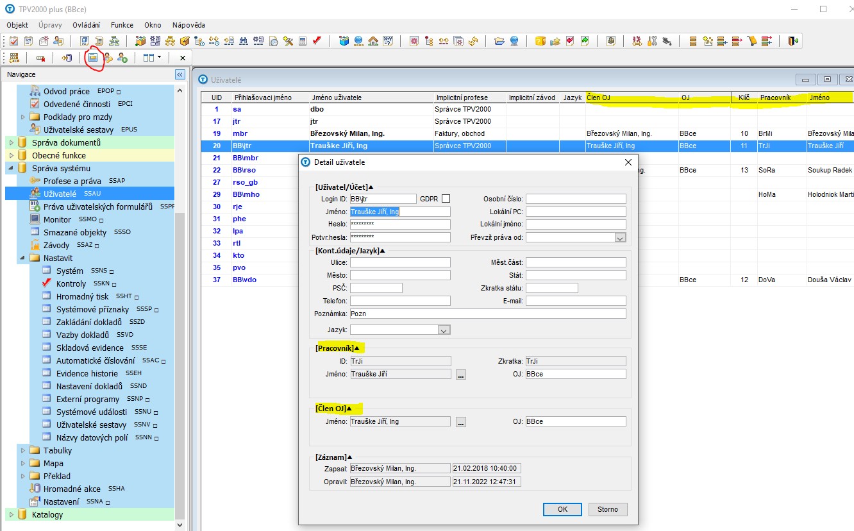
Task: Click the OK button in Detail uživatele
Action: coord(562,509)
